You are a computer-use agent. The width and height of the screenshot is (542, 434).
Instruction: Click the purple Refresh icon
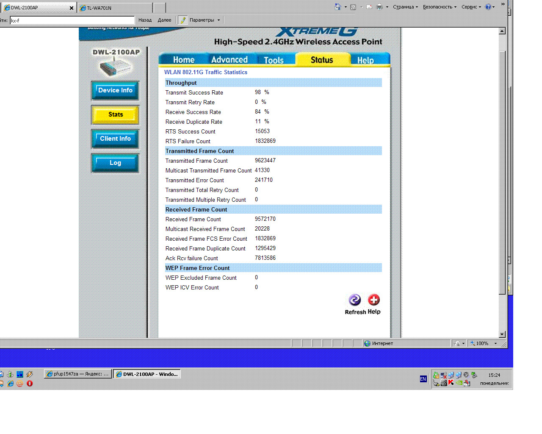[355, 300]
